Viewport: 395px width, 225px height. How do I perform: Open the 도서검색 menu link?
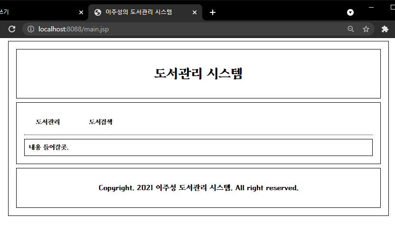click(101, 122)
